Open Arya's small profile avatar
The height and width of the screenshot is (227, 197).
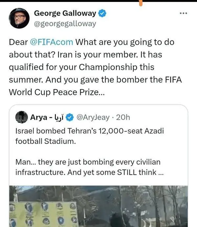(22, 117)
